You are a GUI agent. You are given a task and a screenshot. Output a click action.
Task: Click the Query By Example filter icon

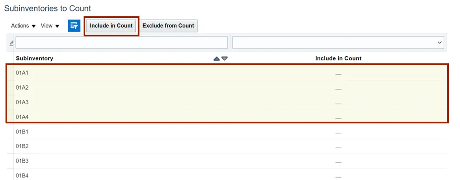pos(74,26)
